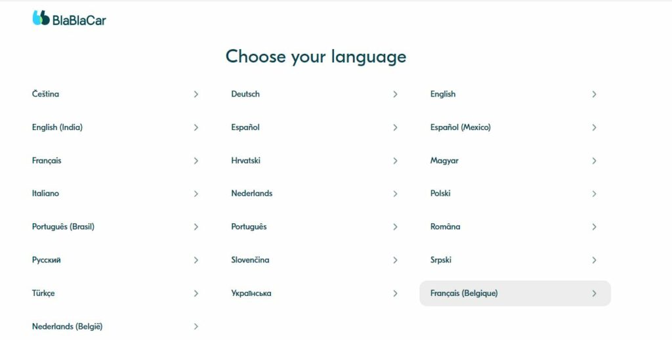Click the chevron arrow beside Deutsch
This screenshot has width=672, height=340.
point(395,94)
